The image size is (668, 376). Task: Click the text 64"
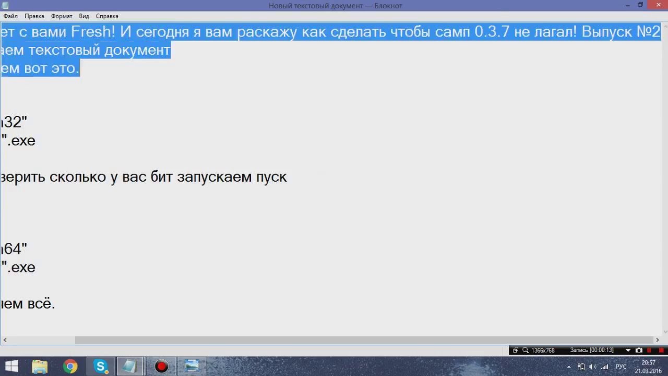[x=15, y=249]
